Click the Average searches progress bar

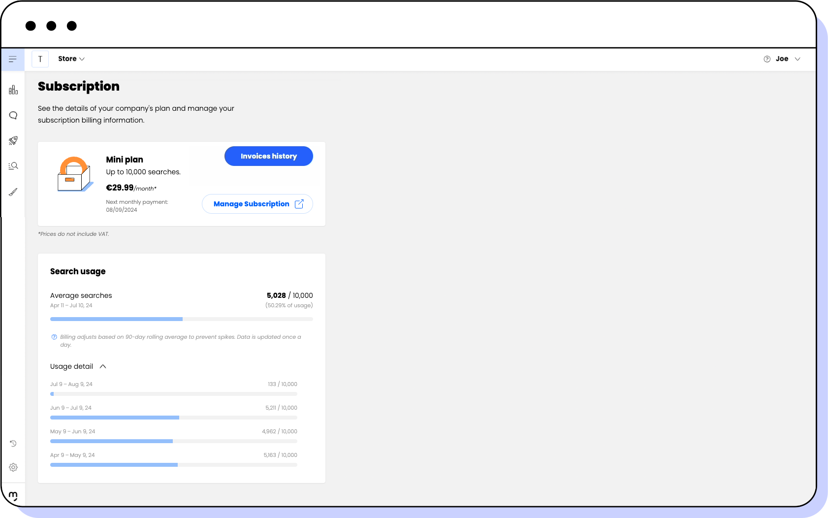click(x=182, y=319)
